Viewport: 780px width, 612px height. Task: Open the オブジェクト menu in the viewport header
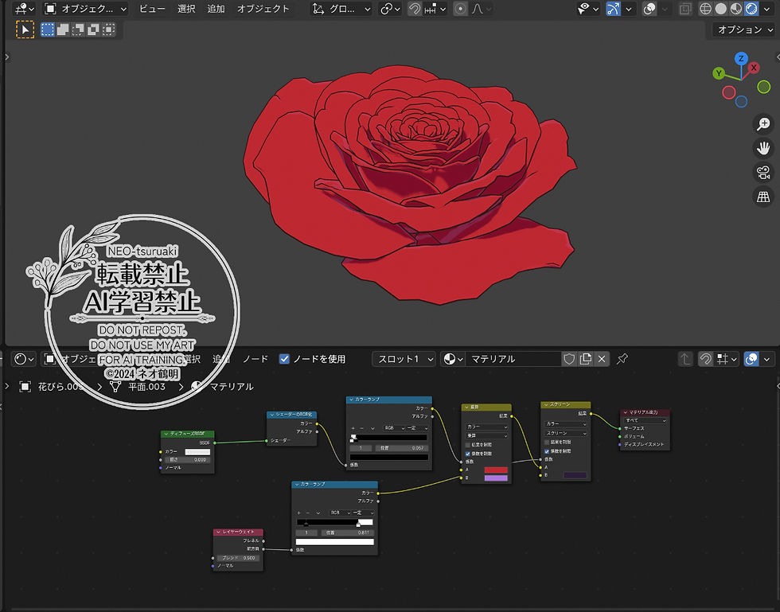coord(263,9)
